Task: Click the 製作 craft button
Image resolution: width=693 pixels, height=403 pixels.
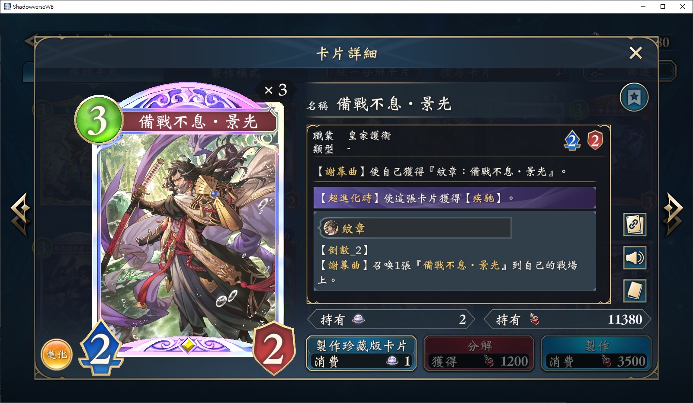Action: [596, 354]
